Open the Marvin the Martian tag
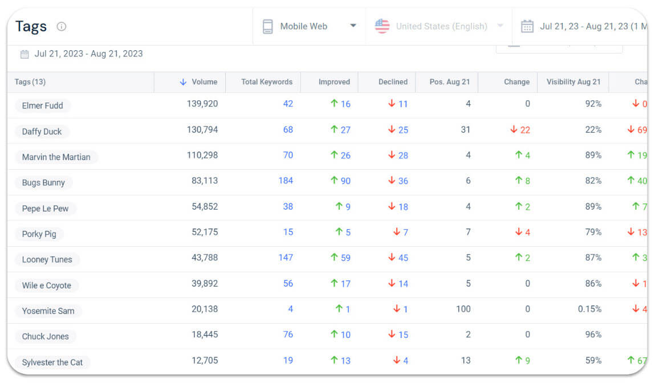 (56, 157)
